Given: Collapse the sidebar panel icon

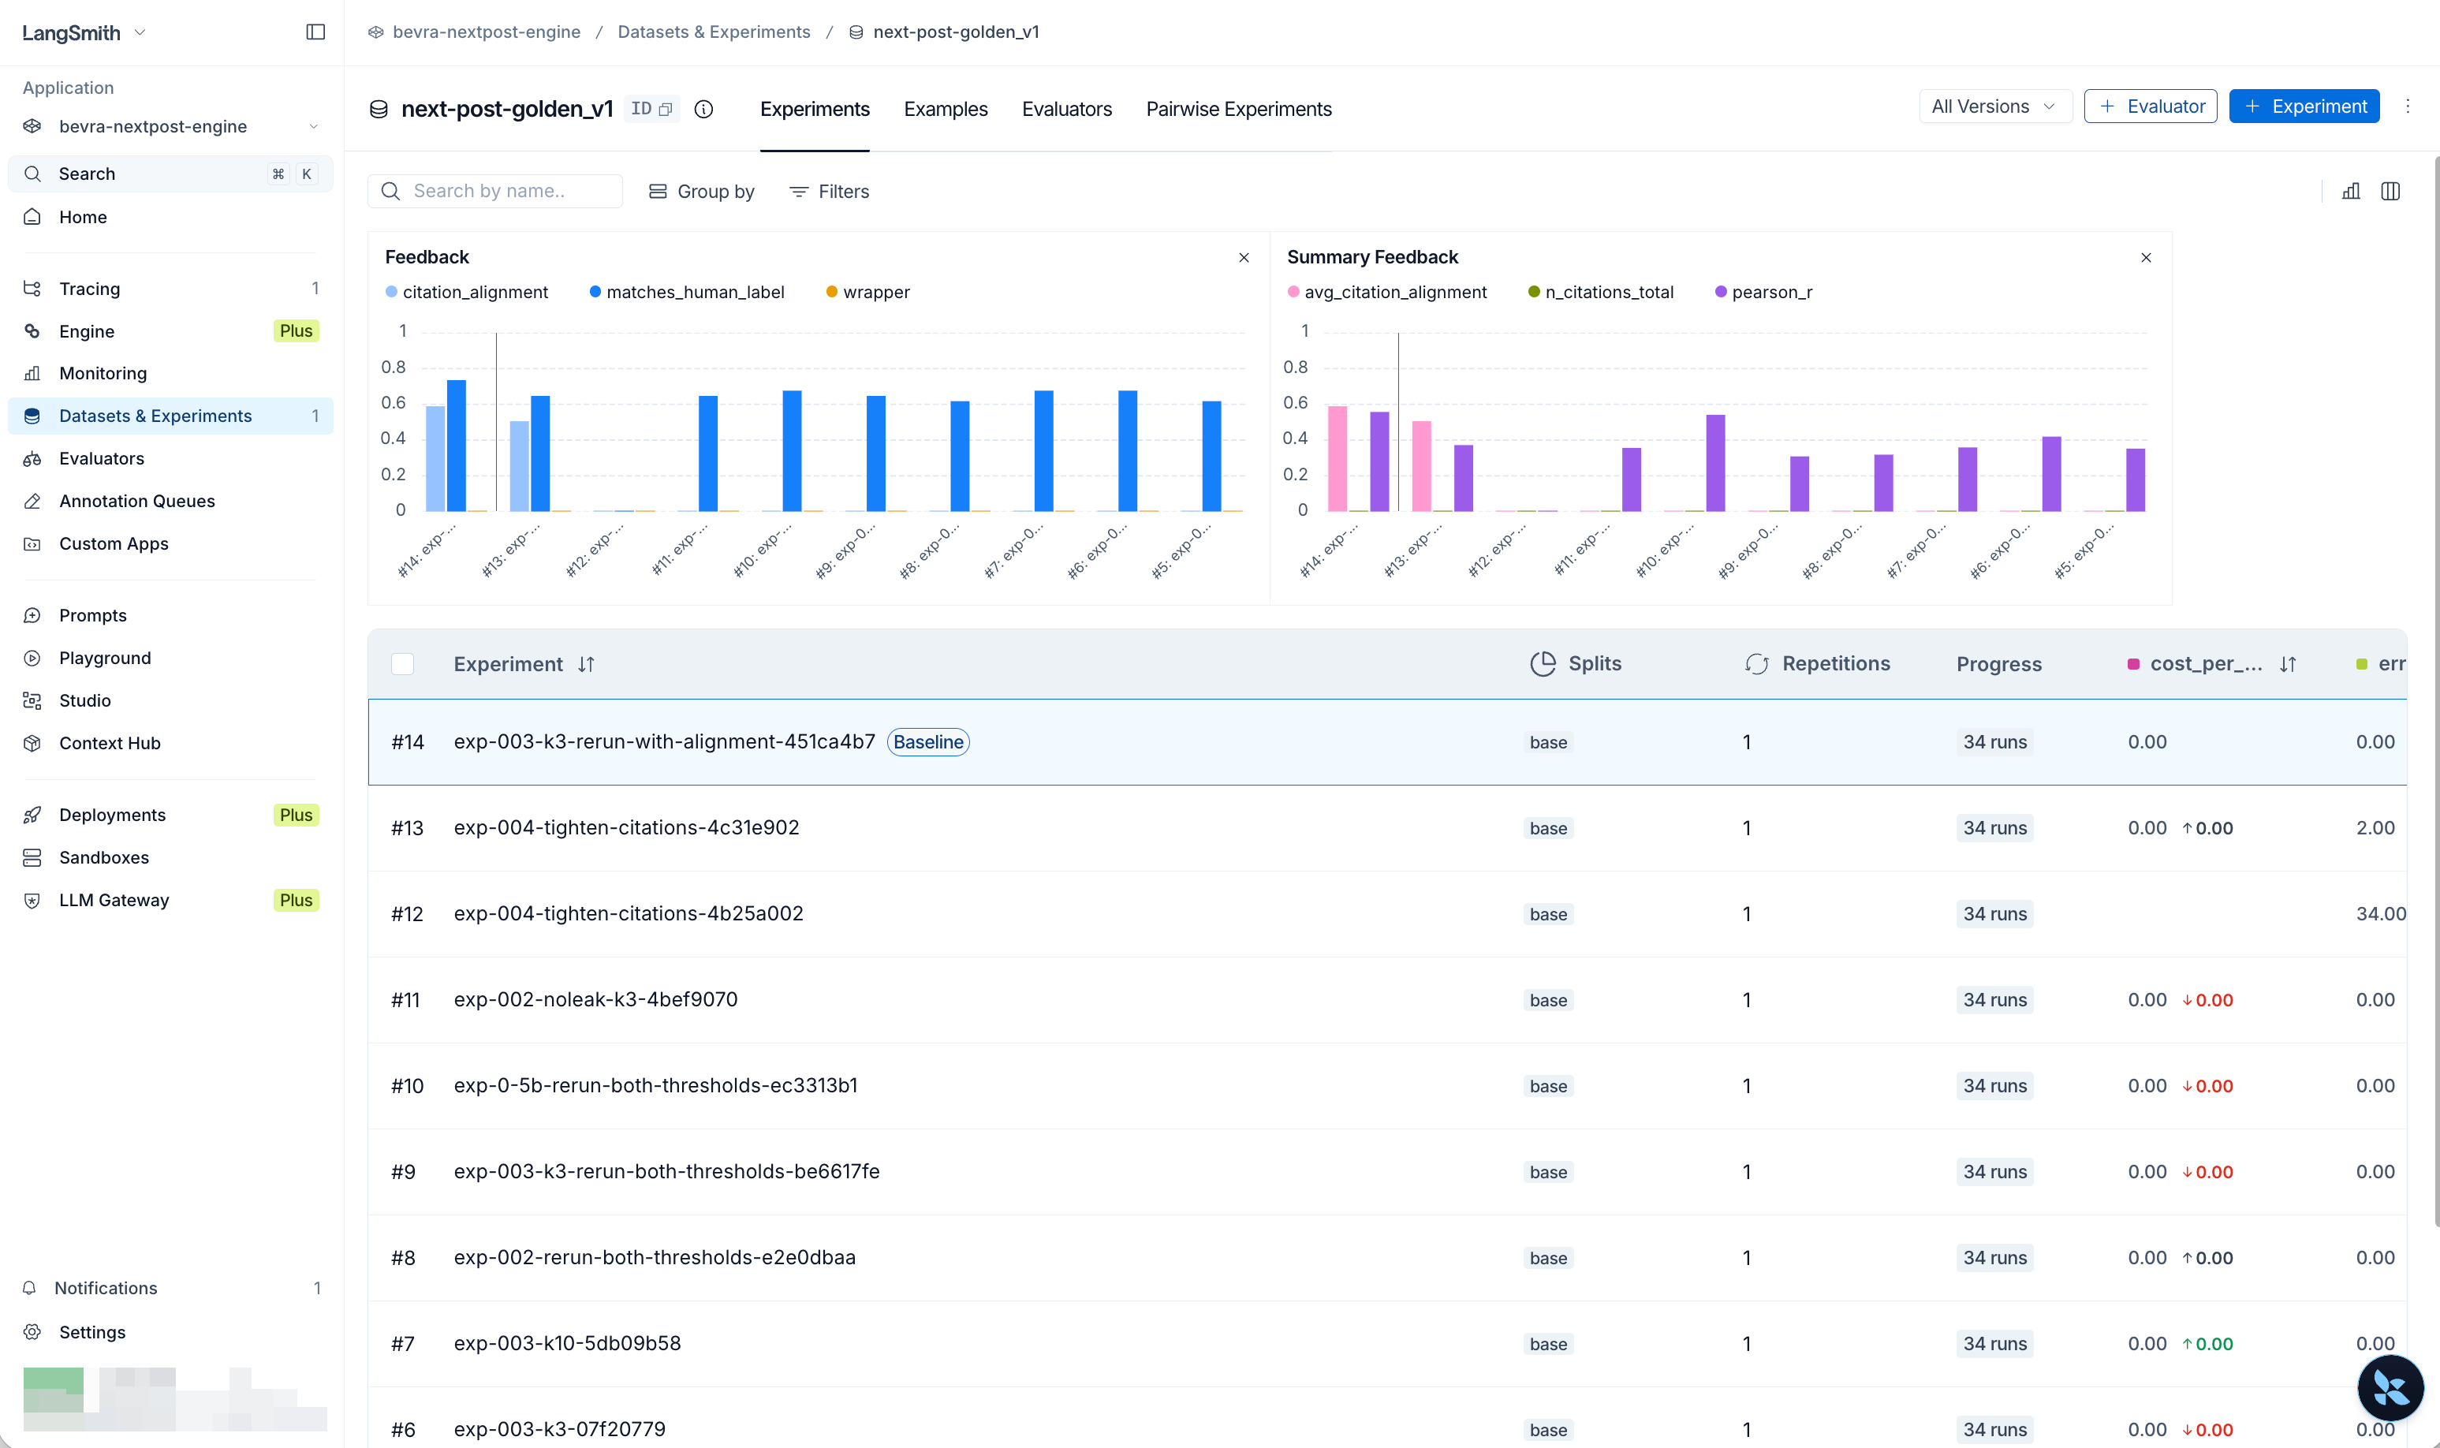Looking at the screenshot, I should (315, 32).
